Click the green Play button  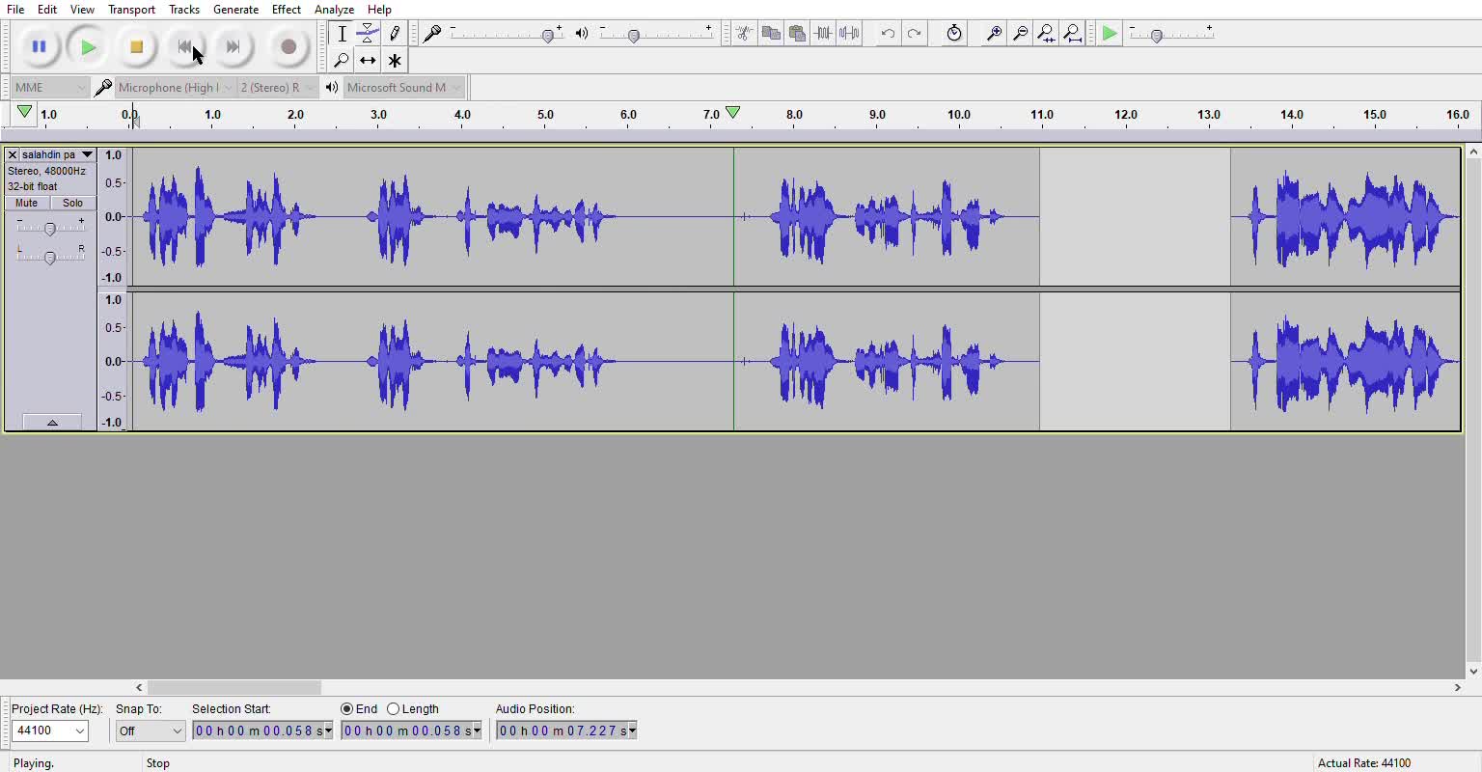[88, 46]
